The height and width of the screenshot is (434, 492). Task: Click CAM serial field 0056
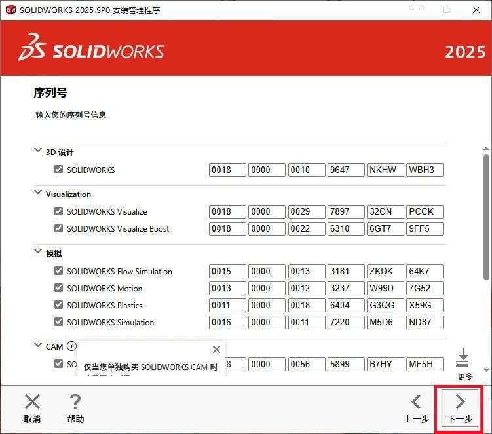click(x=307, y=364)
